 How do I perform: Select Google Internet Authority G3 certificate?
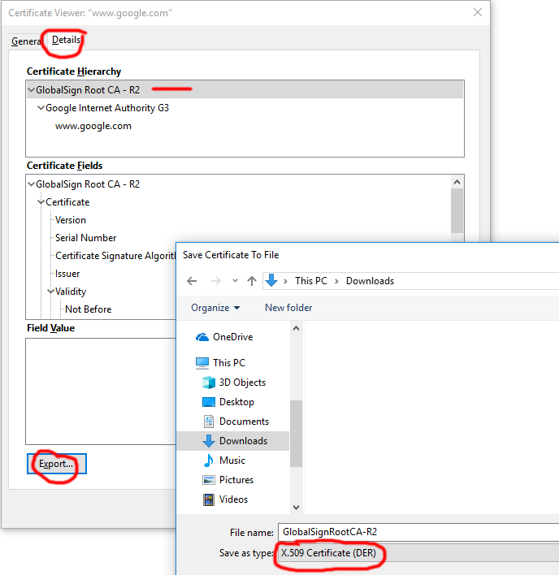coord(107,108)
